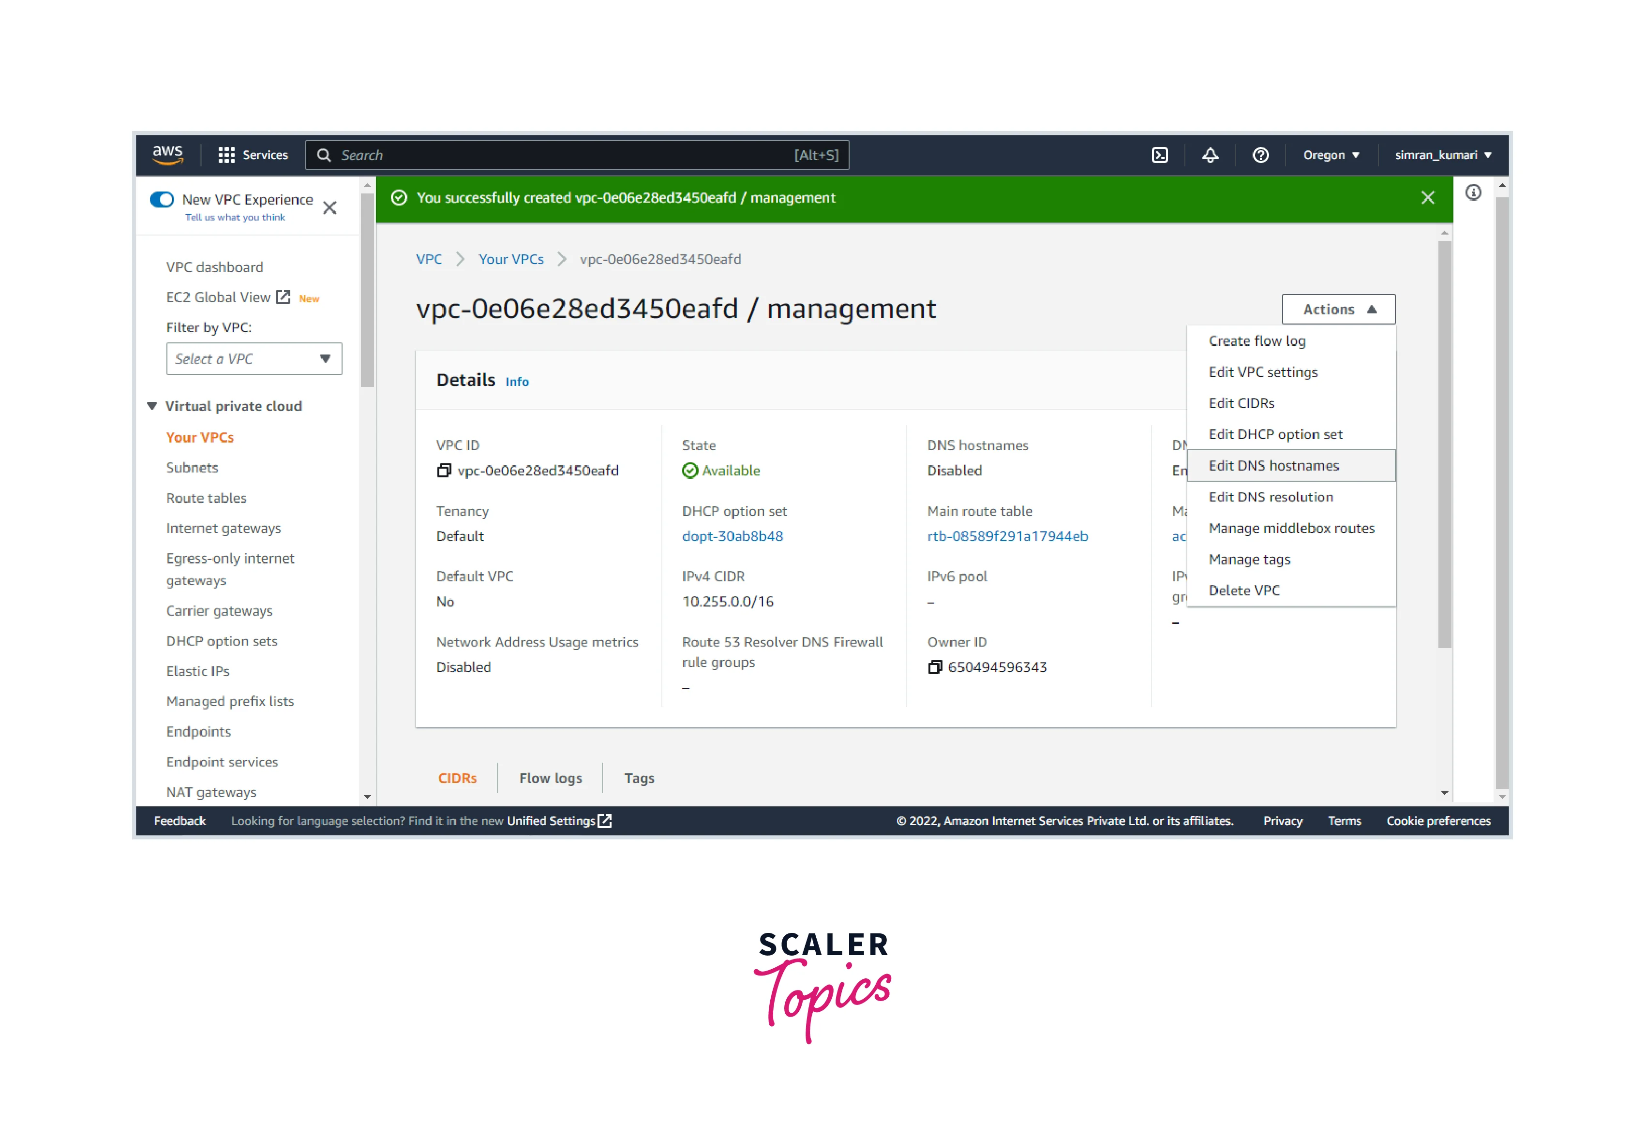Close the New VPC Experience notice

click(x=329, y=208)
